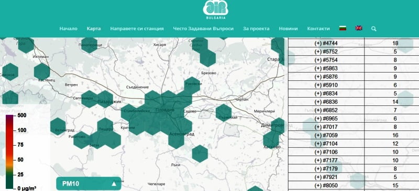
Task: Switch to English language flag
Action: [x=359, y=28]
